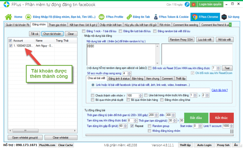
Task: Enable Đăng 1 nick - 1 bài đã lưu
Action: tap(84, 31)
